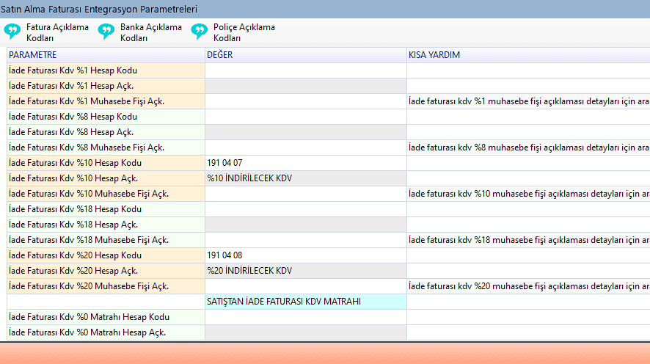Edit the value field containing 191 04 08
This screenshot has height=364, width=650.
point(305,255)
